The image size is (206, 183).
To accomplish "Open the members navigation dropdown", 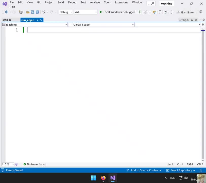I will 168,25.
